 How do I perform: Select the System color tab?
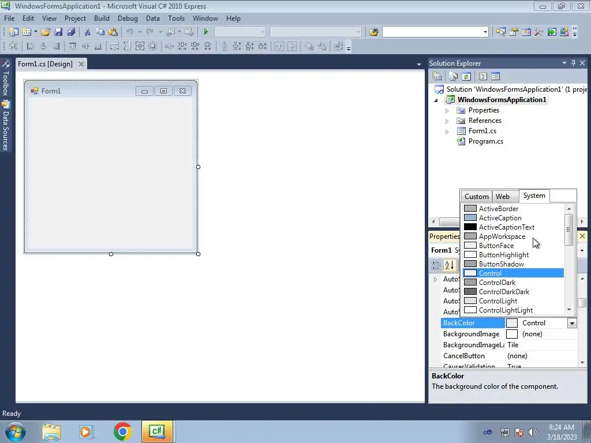[534, 196]
